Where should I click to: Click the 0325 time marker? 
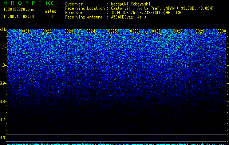[112, 31]
